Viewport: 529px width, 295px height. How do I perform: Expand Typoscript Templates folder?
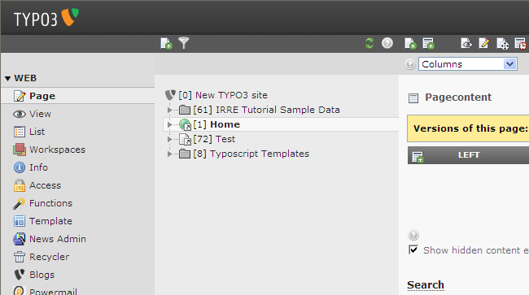pos(170,154)
